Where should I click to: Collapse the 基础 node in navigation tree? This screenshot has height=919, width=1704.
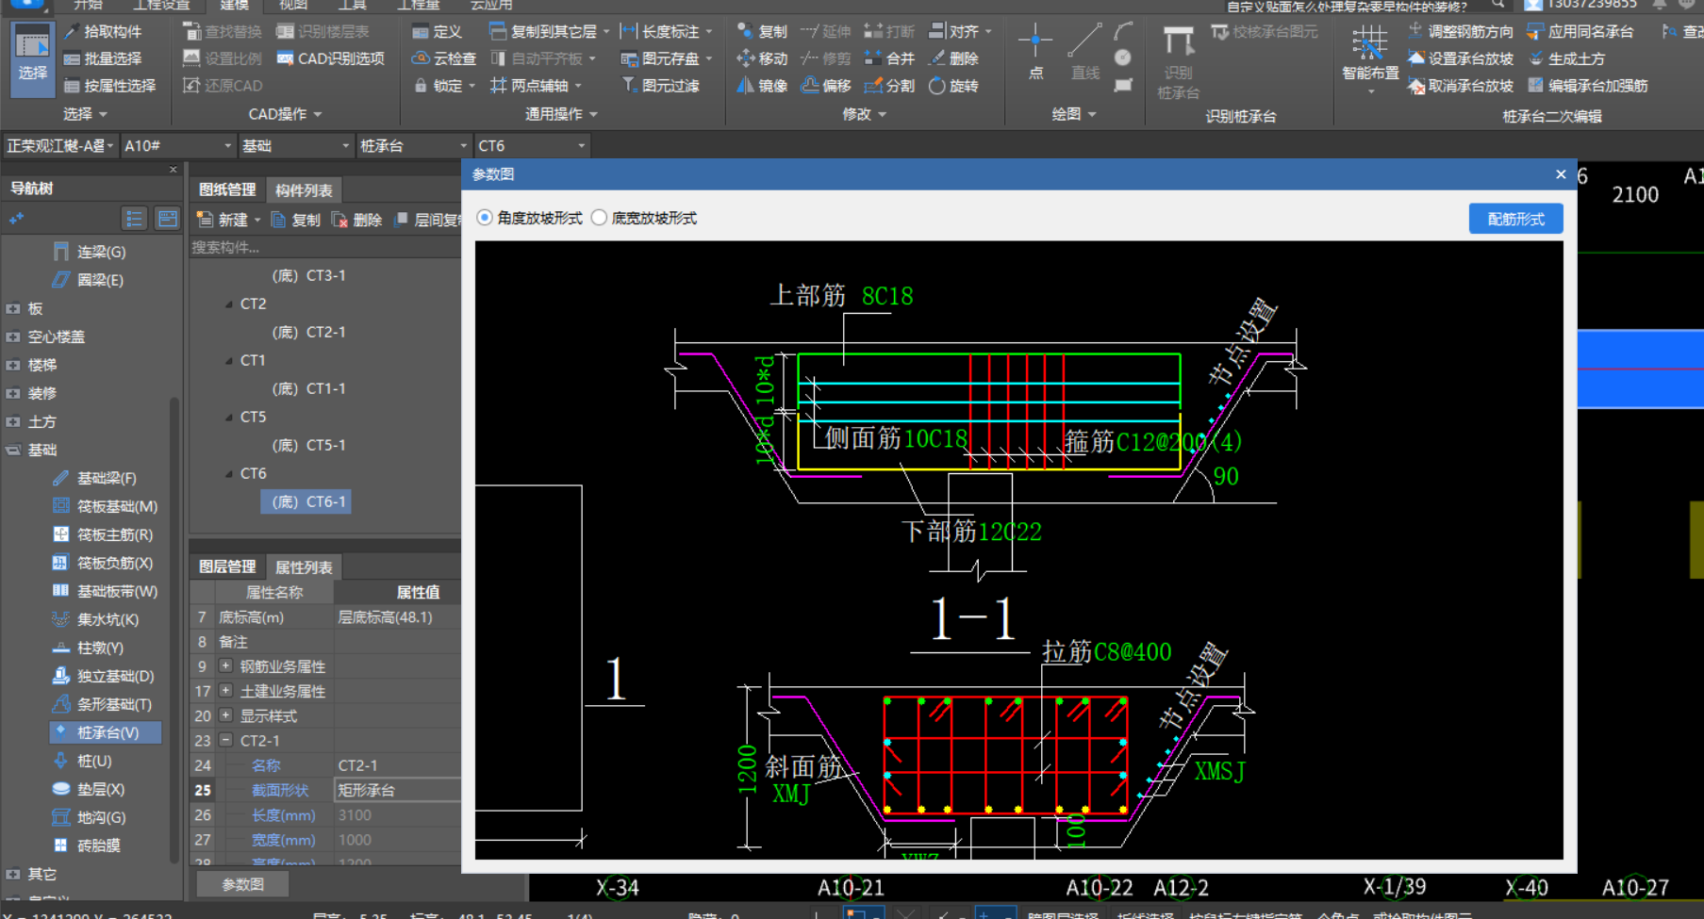[13, 450]
